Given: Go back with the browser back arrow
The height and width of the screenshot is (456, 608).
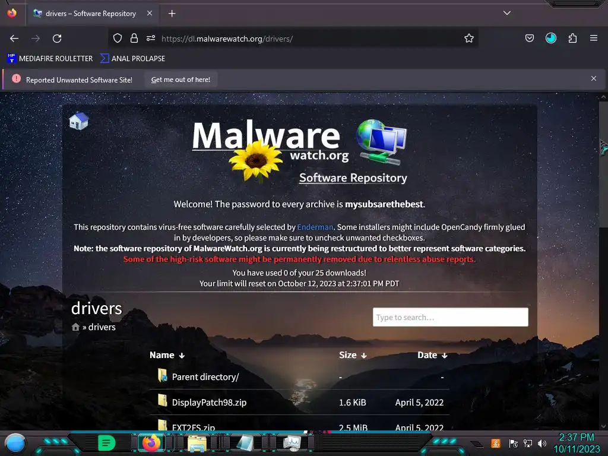Looking at the screenshot, I should point(14,39).
